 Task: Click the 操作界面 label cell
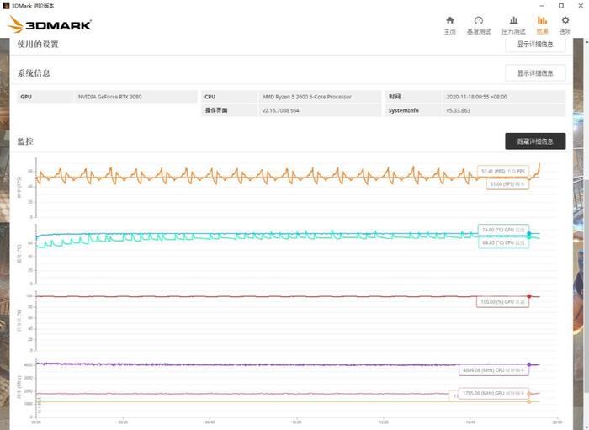[229, 110]
